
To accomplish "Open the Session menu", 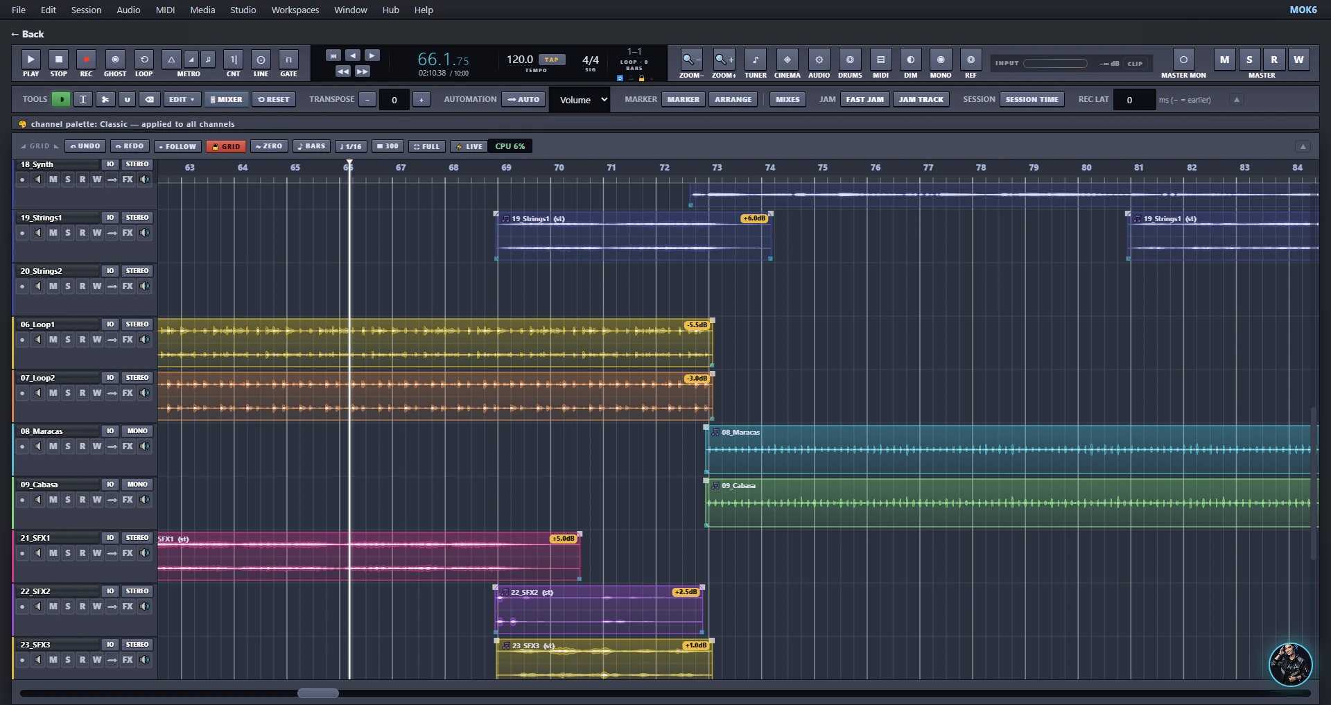I will [x=86, y=10].
